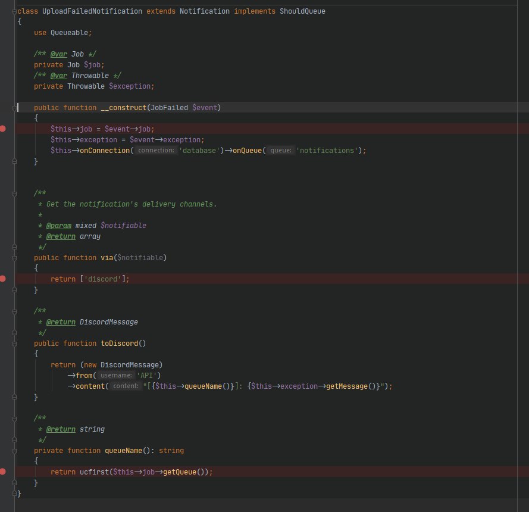
Task: Click the closing fold marker of the class
Action: pyautogui.click(x=14, y=494)
